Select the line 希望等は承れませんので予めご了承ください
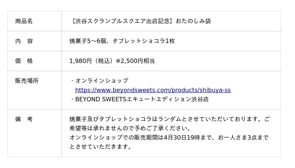 130,129
